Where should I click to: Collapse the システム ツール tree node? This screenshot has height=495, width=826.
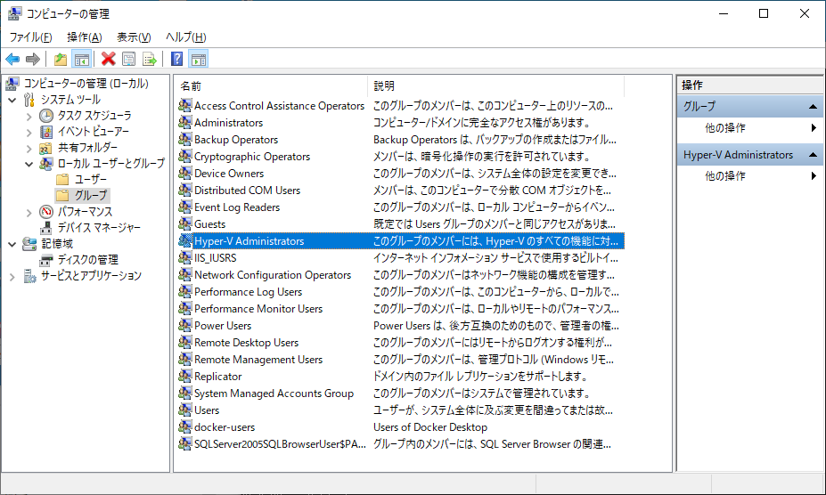pos(12,100)
